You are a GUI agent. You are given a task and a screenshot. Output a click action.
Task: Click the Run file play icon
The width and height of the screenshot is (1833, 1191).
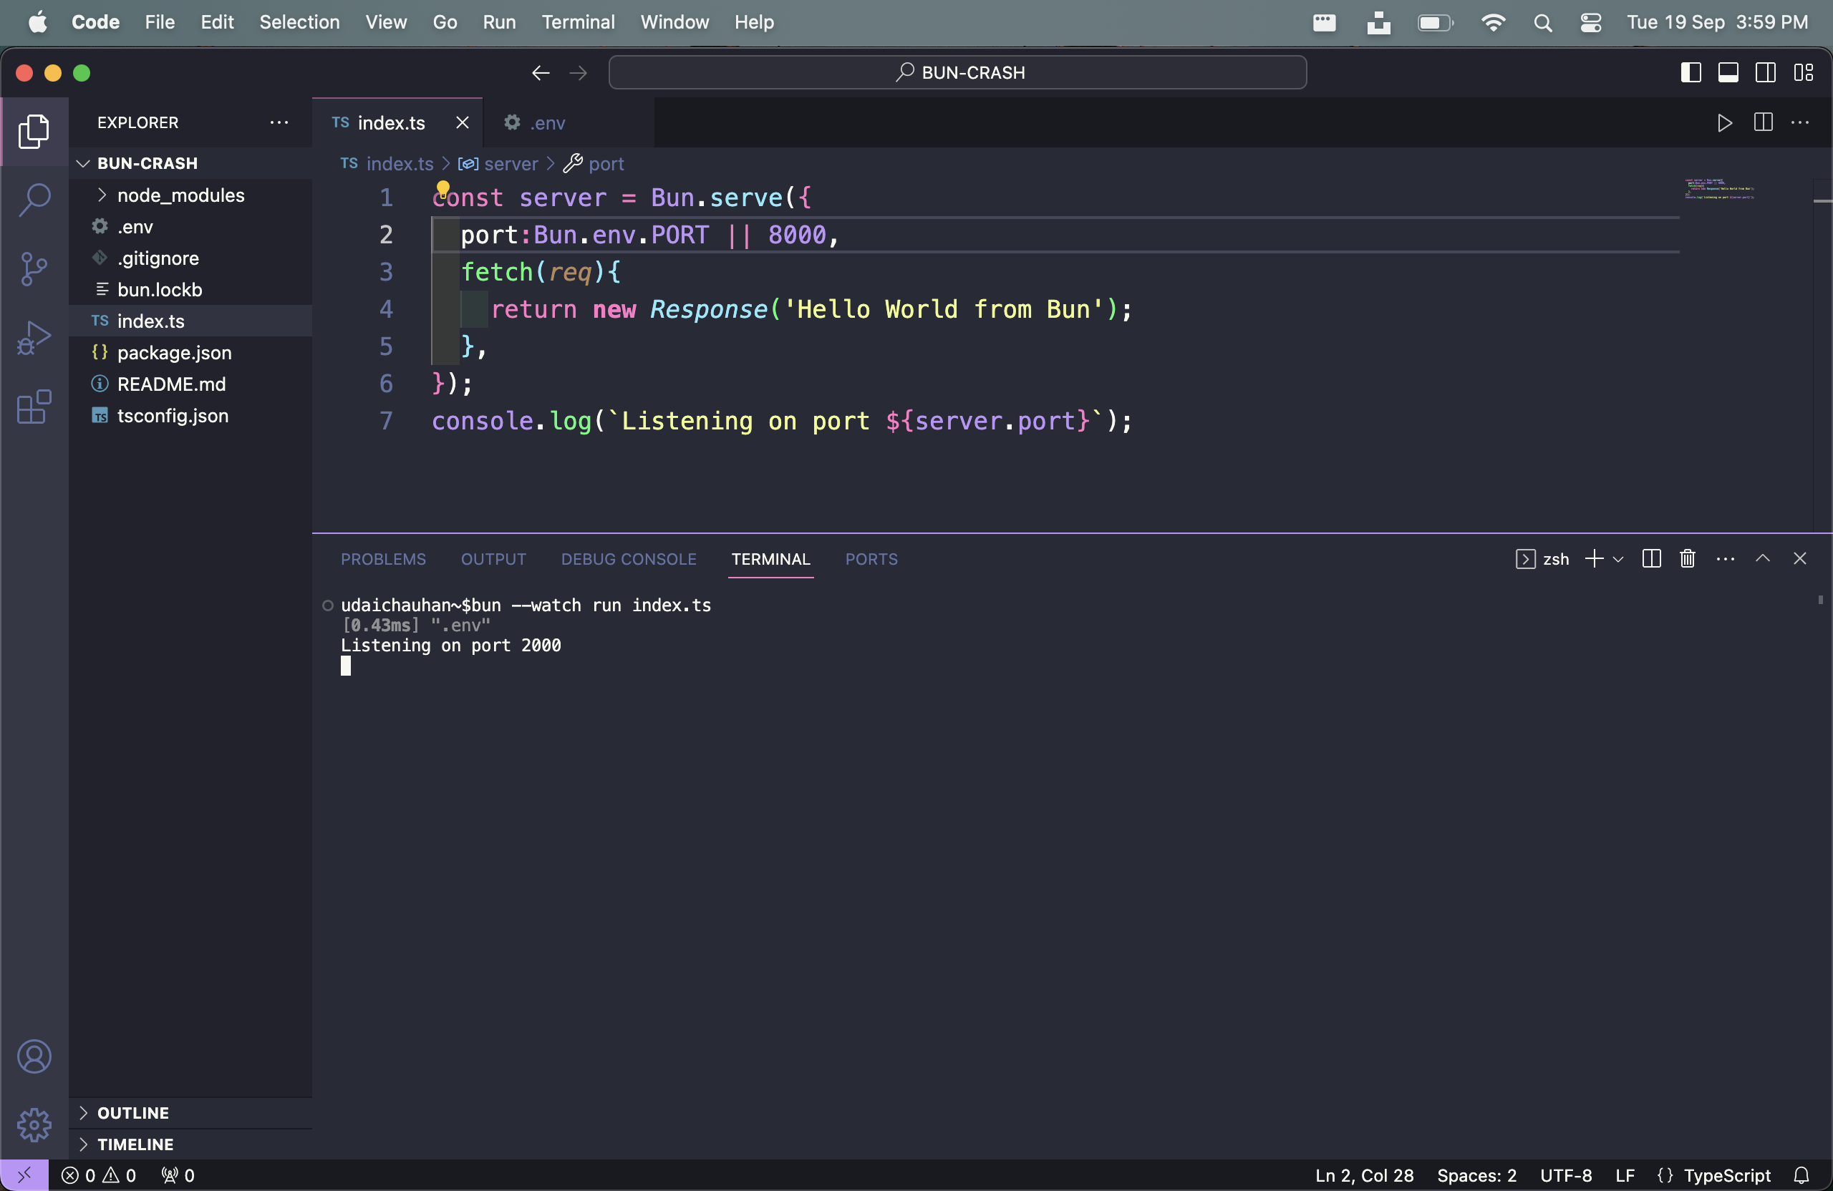[1725, 122]
